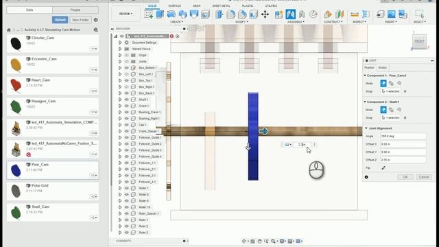Switch to the SURFACE tab
439x247 pixels.
tap(175, 6)
